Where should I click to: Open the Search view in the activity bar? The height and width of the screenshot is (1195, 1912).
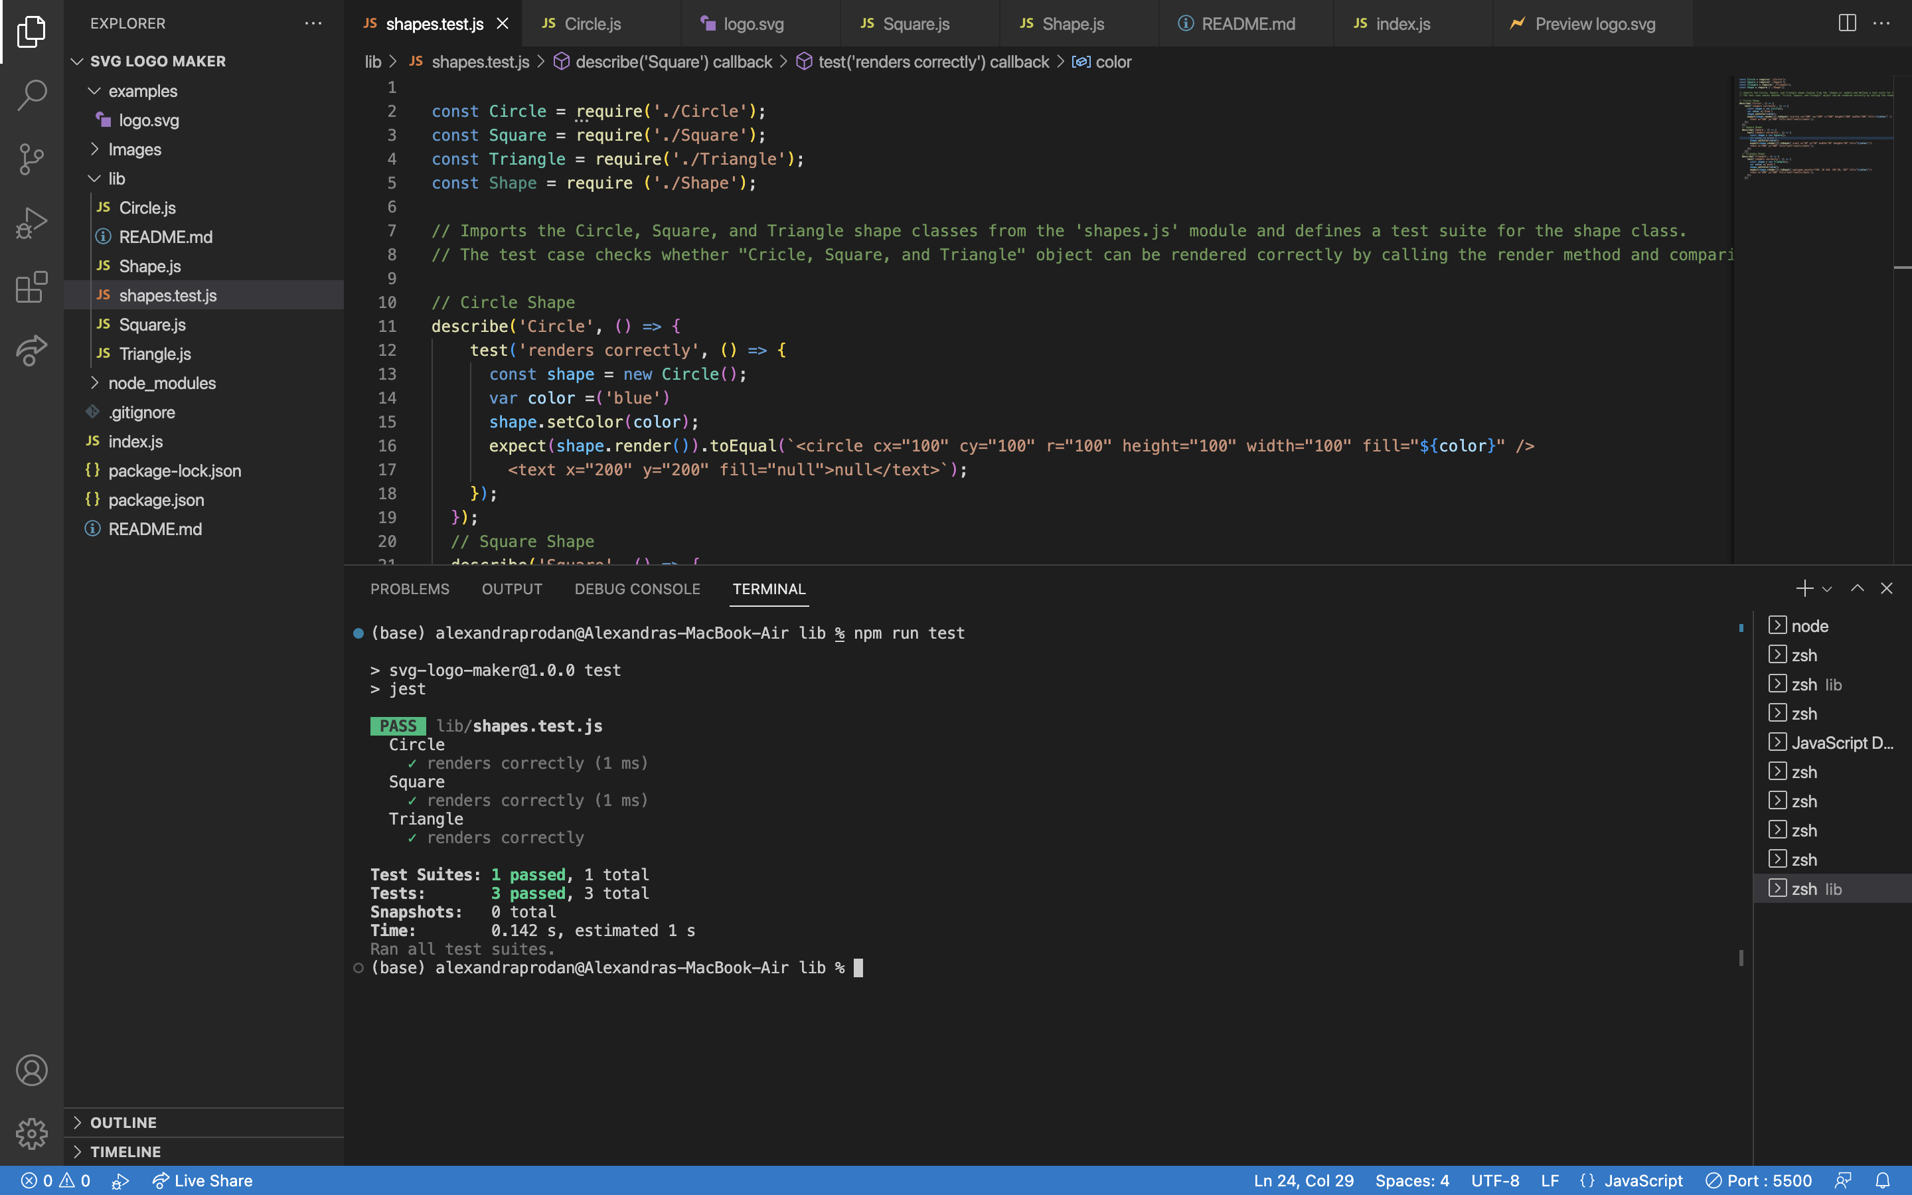31,94
